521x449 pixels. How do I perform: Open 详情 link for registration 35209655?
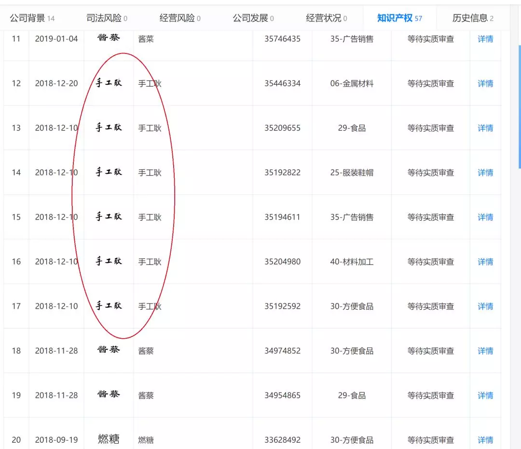pos(485,128)
